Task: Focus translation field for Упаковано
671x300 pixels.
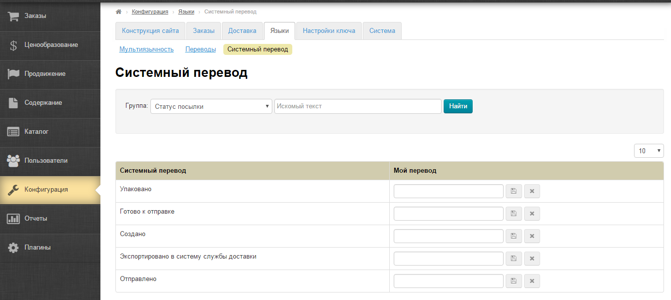Action: [449, 191]
